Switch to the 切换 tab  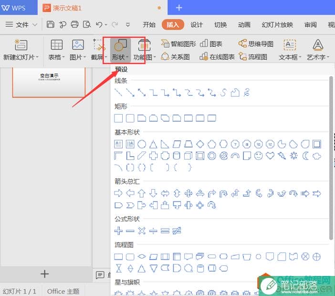tap(220, 24)
